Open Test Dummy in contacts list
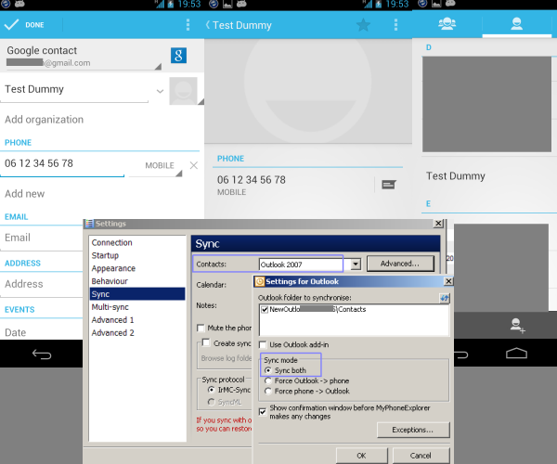 click(x=456, y=176)
